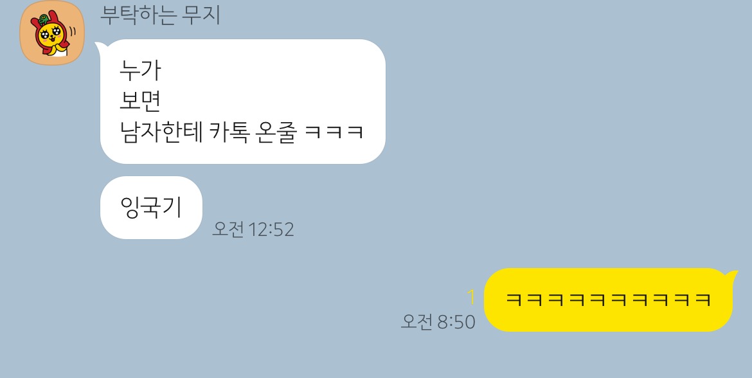Viewport: 752px width, 378px height.
Task: Click the word 보면 in the message
Action: tap(140, 101)
